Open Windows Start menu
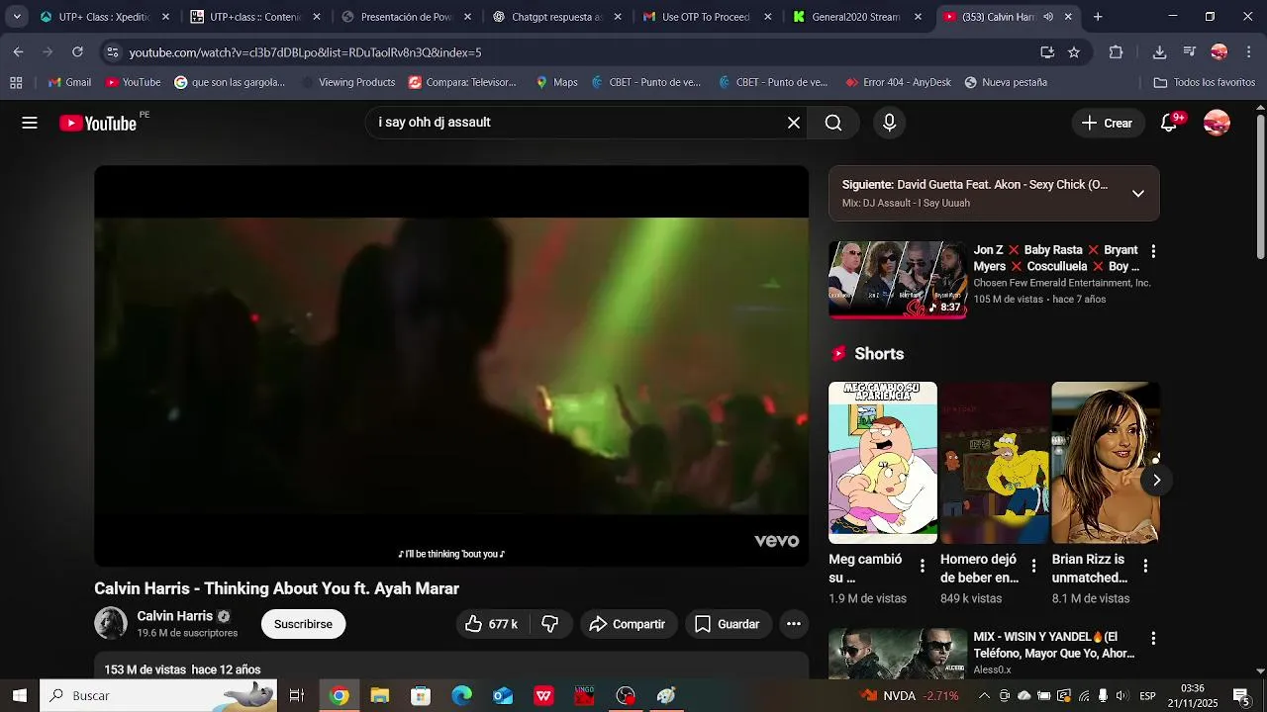This screenshot has height=712, width=1267. pyautogui.click(x=19, y=695)
